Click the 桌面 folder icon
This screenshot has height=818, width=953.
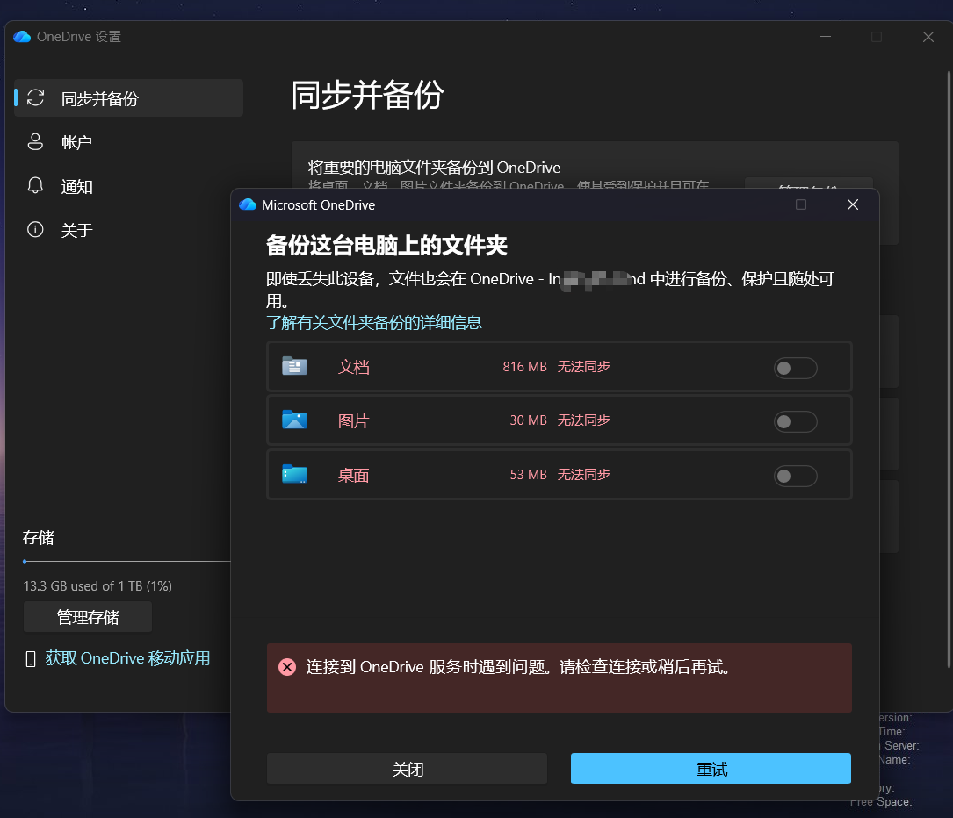(295, 474)
